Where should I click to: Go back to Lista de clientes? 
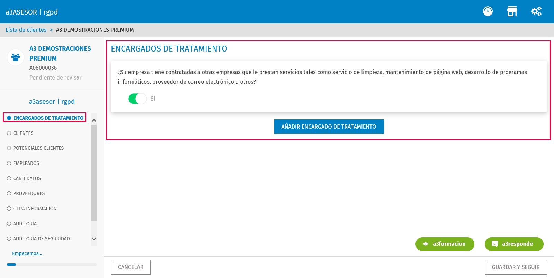click(26, 30)
